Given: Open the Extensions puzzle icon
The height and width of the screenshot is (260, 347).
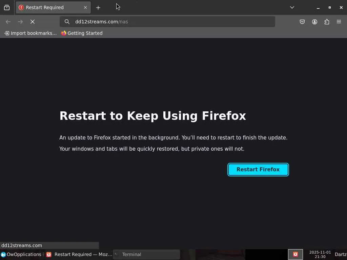Looking at the screenshot, I should point(327,22).
